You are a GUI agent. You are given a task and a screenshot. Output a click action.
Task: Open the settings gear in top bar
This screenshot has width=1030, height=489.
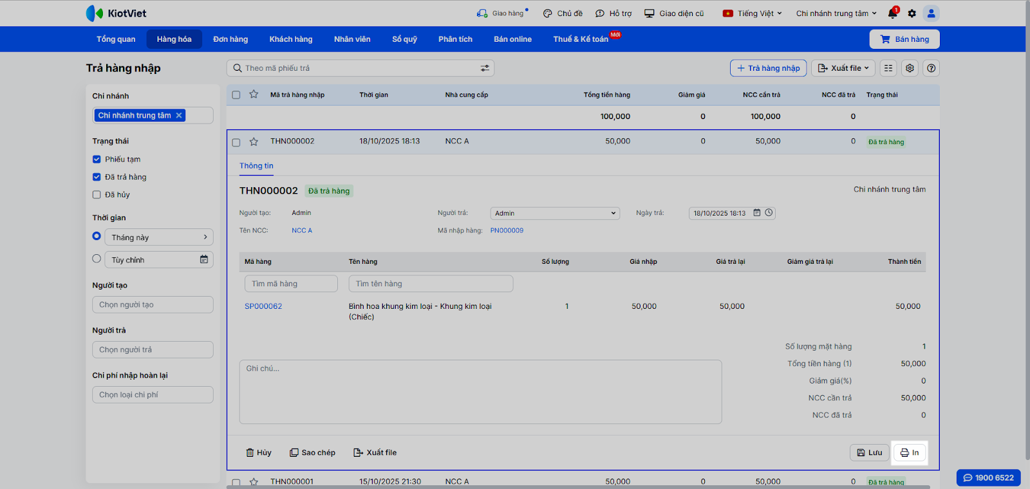912,14
